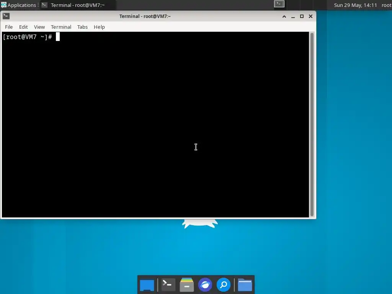The image size is (392, 294).
Task: Click the terminal vertical scrollbar
Action: tap(312, 124)
